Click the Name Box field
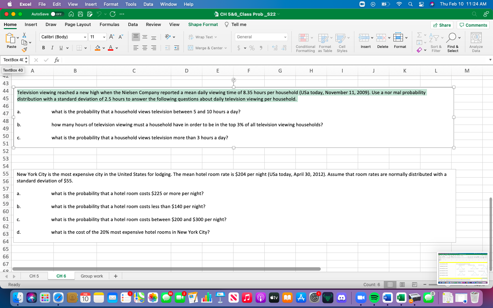Viewport: 493px width, 308px height. tap(14, 60)
